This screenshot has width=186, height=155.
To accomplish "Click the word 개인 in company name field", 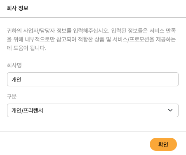I will click(16, 79).
